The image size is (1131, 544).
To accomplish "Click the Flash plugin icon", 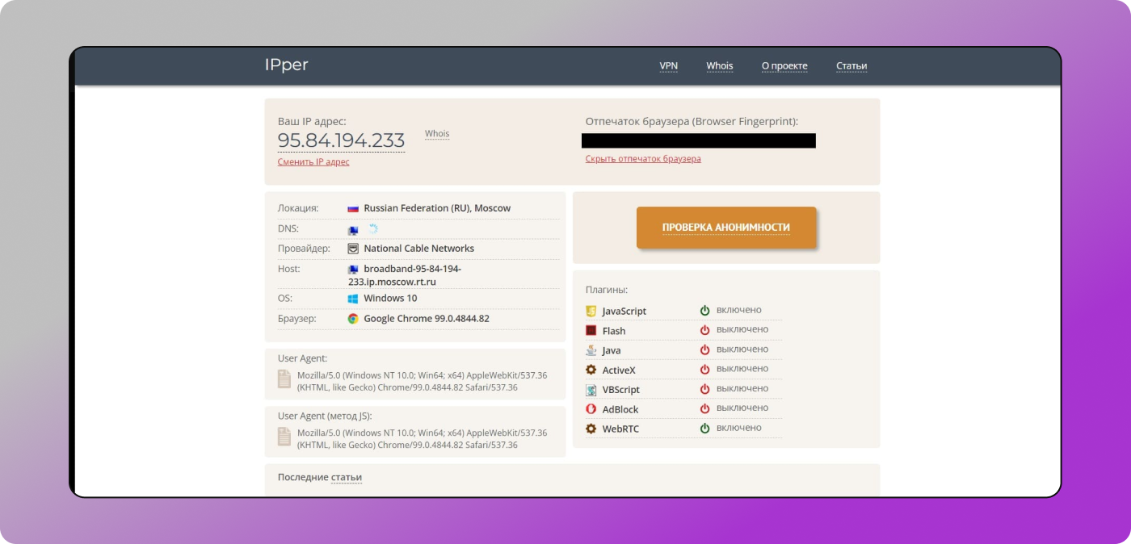I will [x=591, y=331].
